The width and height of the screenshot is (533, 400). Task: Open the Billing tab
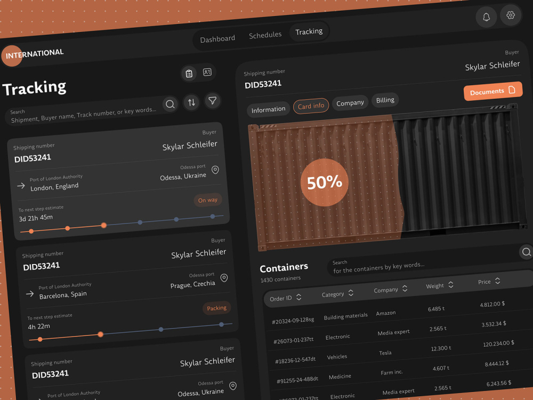click(385, 100)
